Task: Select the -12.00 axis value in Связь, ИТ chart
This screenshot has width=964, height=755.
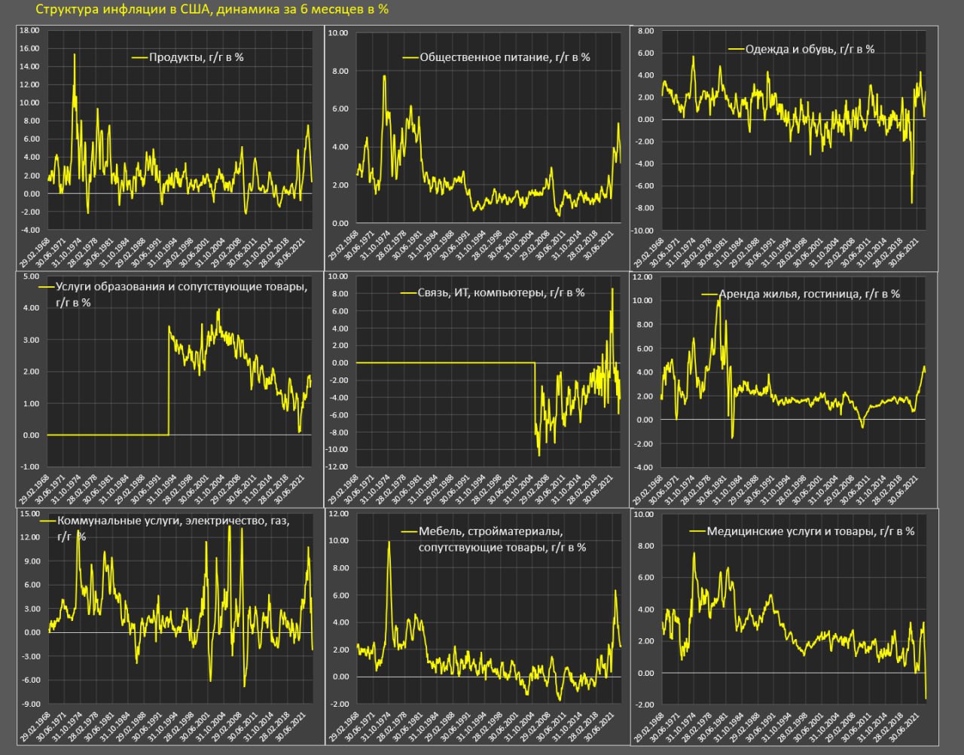Action: 337,467
